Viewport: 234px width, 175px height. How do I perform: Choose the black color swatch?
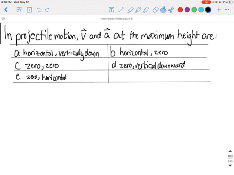coord(208,10)
